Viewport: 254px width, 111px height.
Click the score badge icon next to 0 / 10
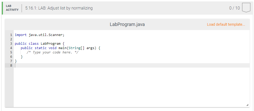[246, 8]
